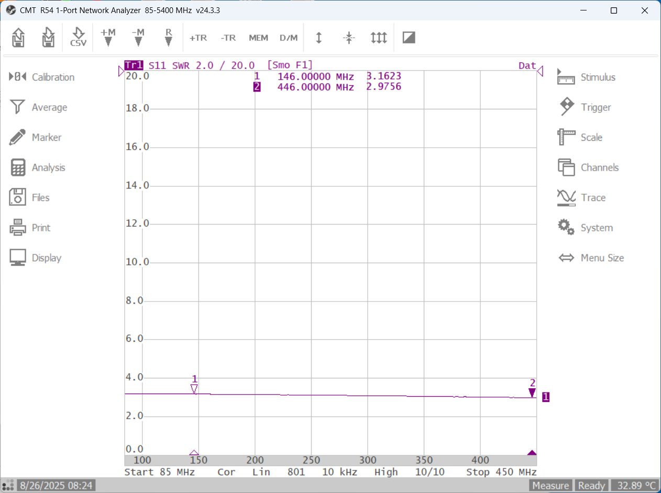This screenshot has width=661, height=493.
Task: Toggle memory trace with MEM button
Action: (258, 38)
